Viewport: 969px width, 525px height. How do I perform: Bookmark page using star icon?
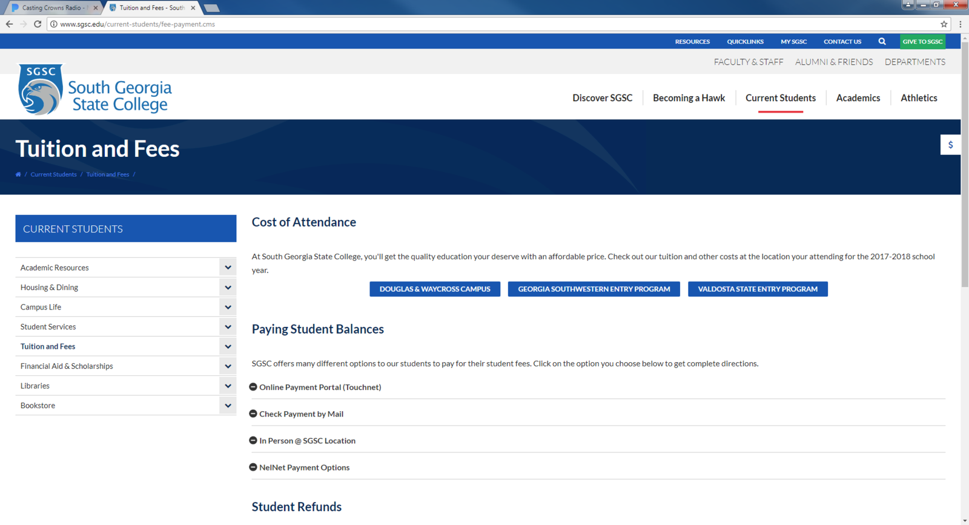pos(944,24)
